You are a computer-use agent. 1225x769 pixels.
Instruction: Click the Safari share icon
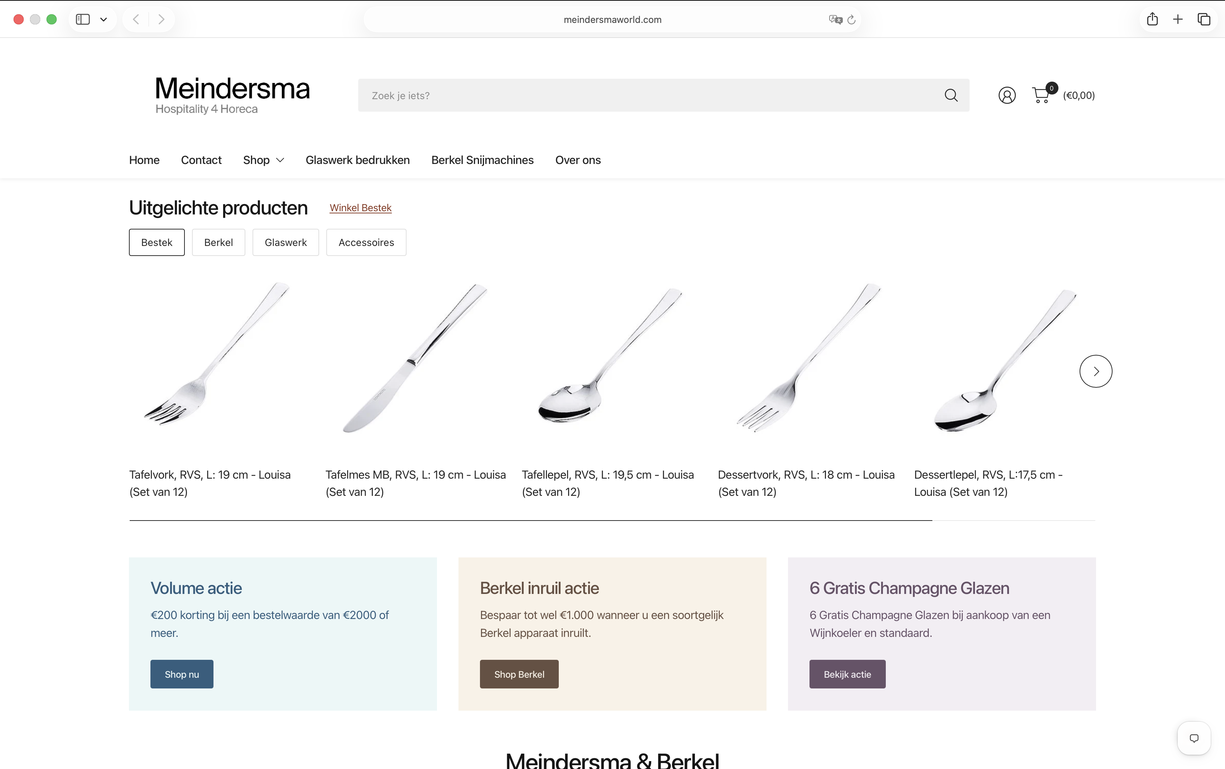point(1152,19)
